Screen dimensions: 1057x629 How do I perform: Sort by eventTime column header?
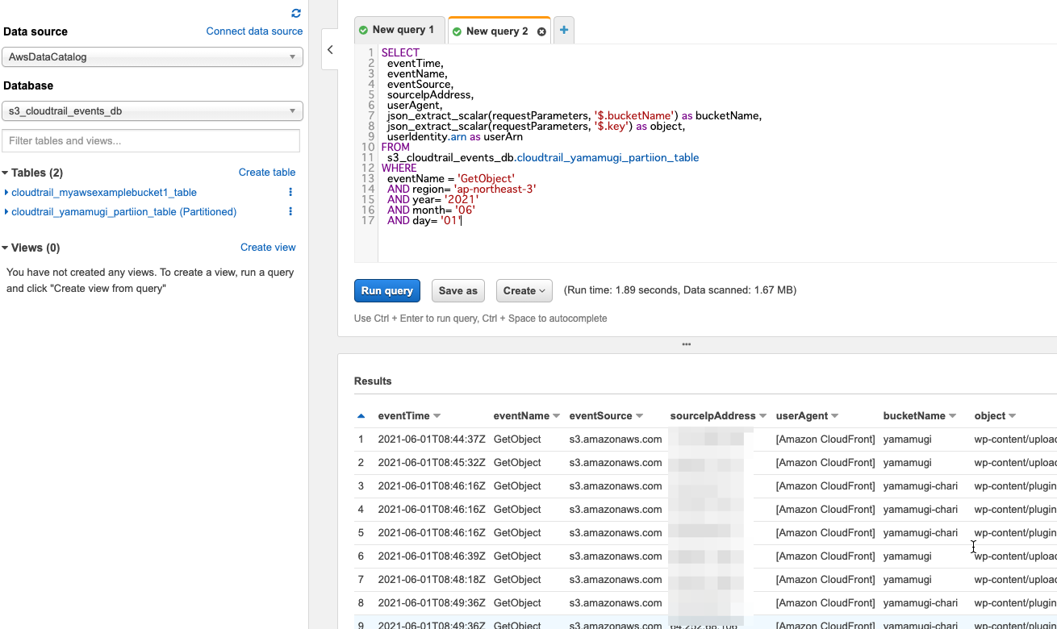click(409, 416)
